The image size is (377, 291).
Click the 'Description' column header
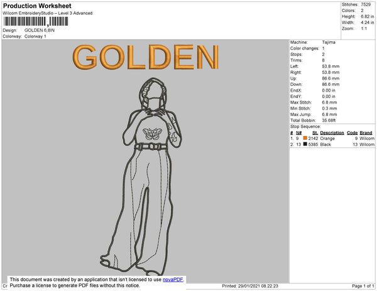(x=332, y=133)
